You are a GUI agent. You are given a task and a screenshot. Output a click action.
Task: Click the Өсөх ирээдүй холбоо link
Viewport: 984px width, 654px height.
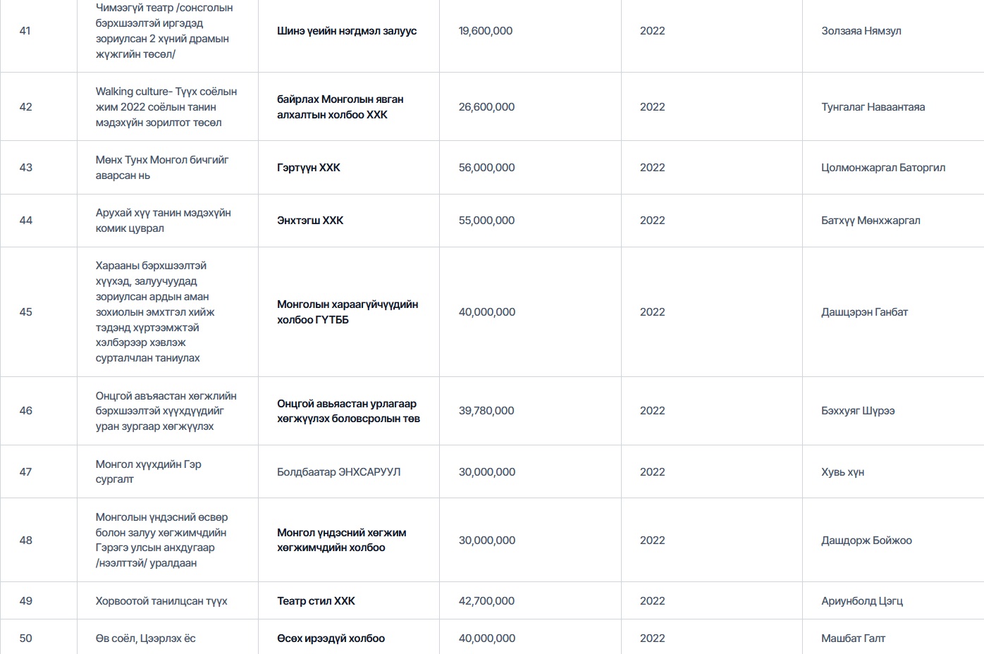(x=331, y=638)
